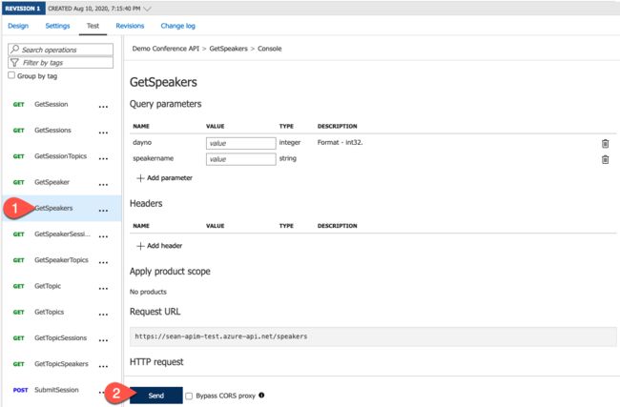
Task: Open GetSpeakerTopics more options ellipsis
Action: click(x=103, y=263)
